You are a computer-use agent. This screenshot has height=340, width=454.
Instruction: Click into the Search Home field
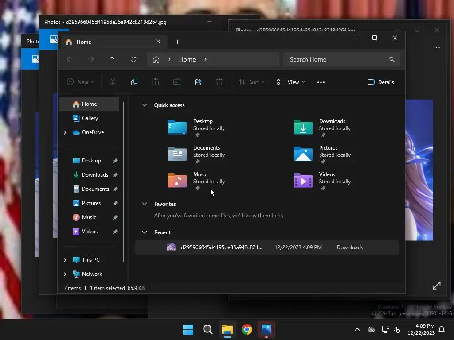pyautogui.click(x=341, y=59)
